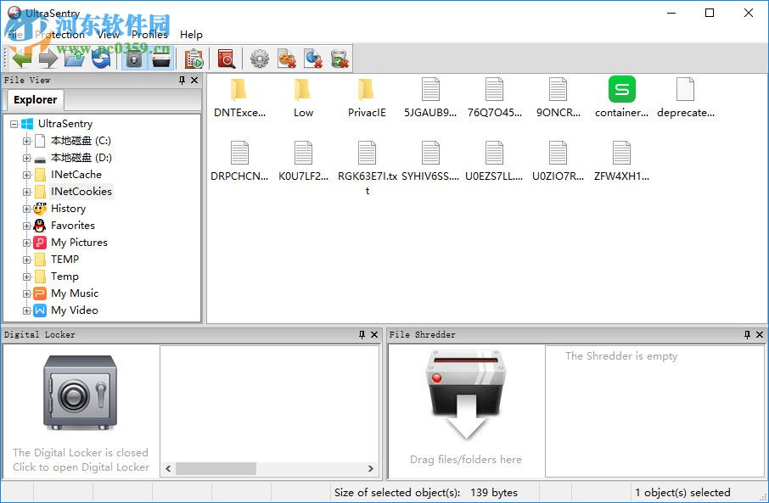Select the C: local disk in tree

81,141
